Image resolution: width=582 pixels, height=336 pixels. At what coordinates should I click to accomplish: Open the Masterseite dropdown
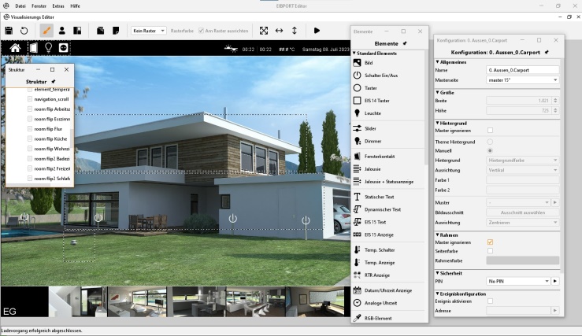tap(522, 79)
